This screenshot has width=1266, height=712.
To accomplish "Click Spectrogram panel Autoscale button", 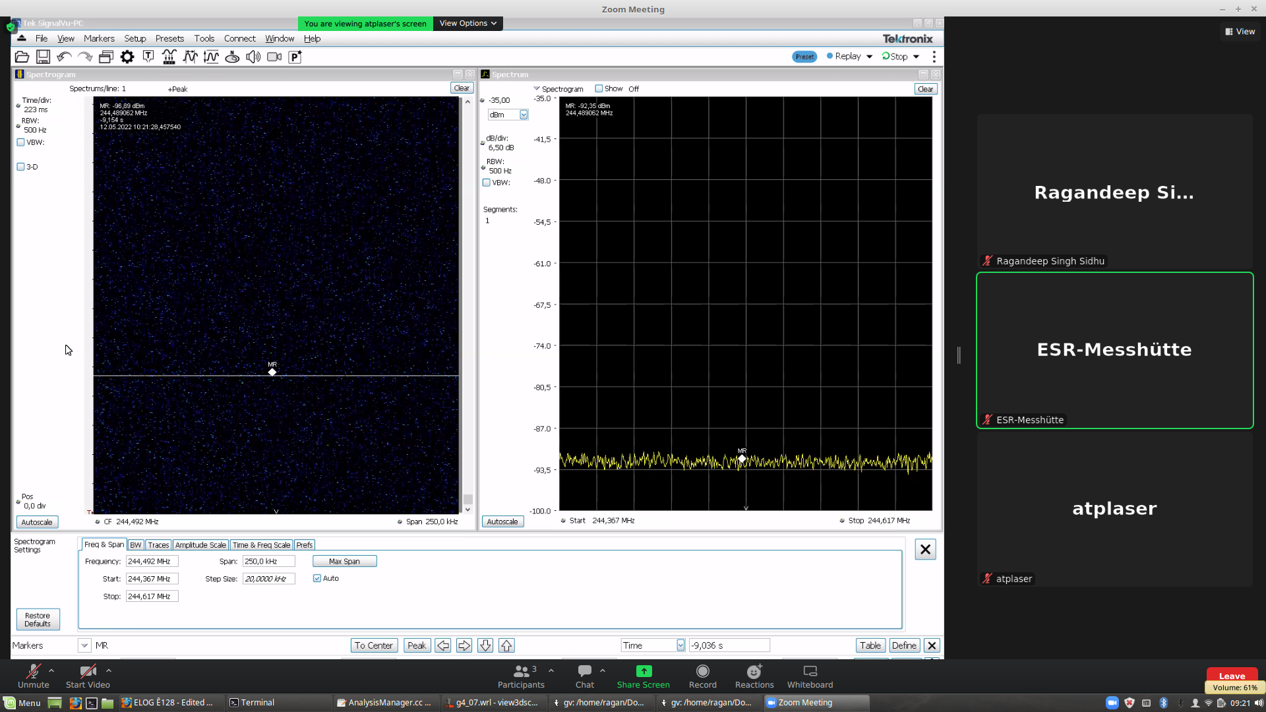I will point(37,522).
